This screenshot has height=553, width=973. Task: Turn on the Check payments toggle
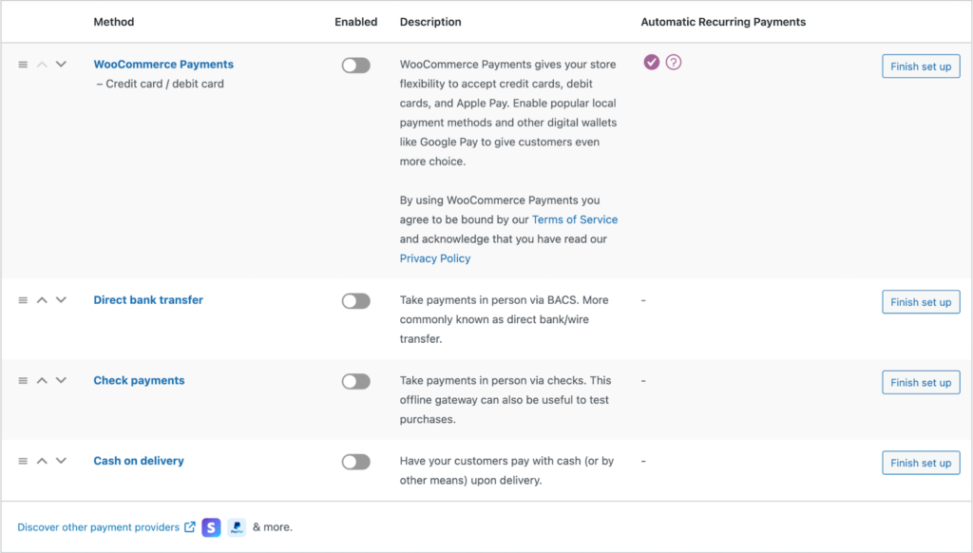click(355, 381)
